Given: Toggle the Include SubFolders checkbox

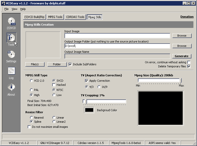Looking at the screenshot, I should [70, 64].
